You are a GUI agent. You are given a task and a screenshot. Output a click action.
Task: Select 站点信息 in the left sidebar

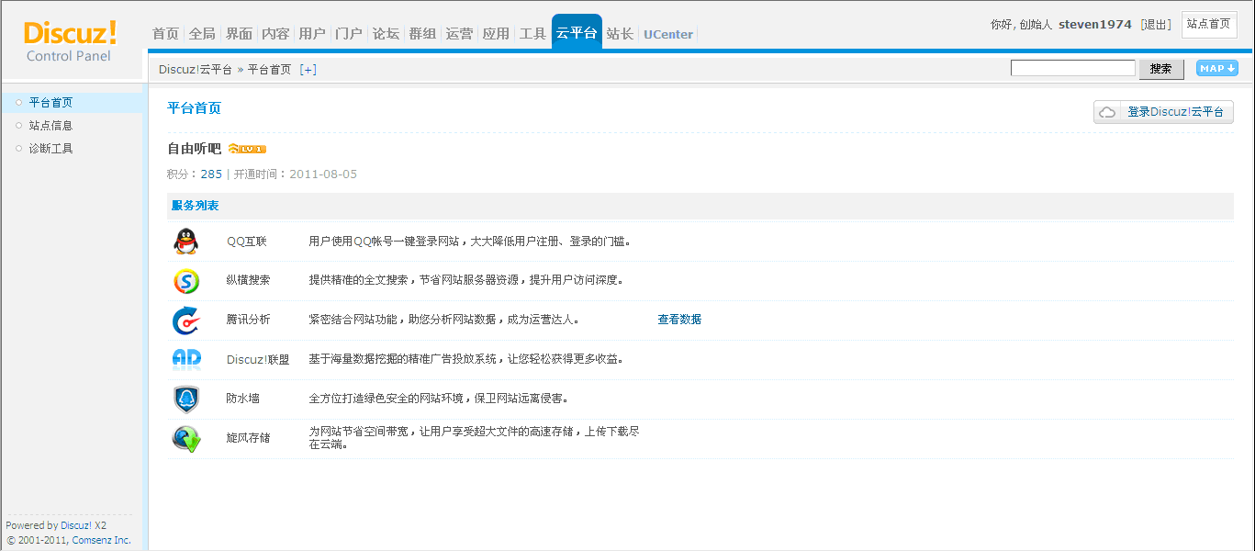pos(50,126)
